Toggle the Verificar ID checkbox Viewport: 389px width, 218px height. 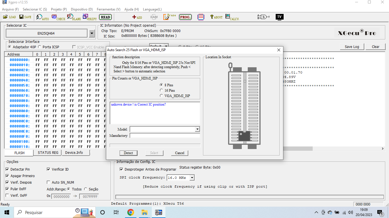(x=49, y=169)
